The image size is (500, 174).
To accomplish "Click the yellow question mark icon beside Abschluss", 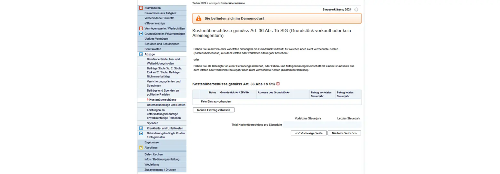I will [x=141, y=148].
